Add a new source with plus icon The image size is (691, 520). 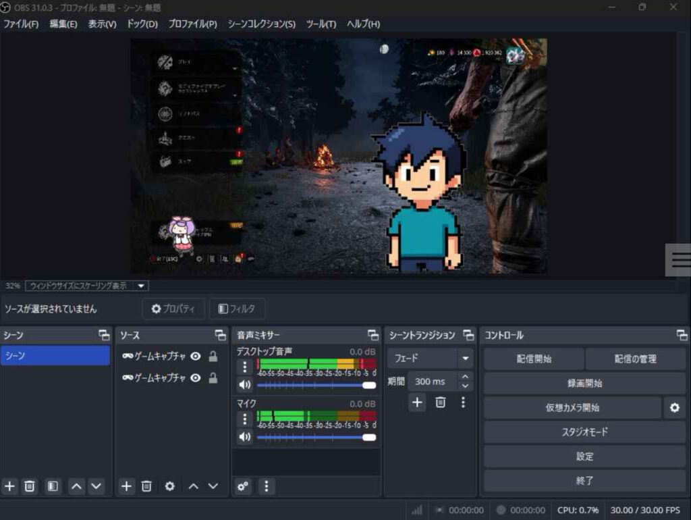point(126,486)
